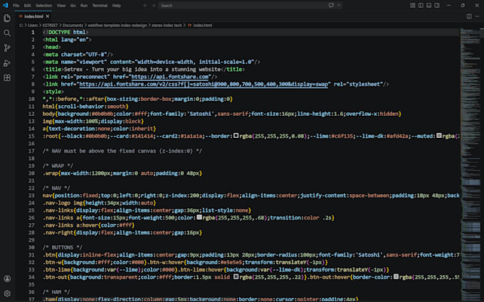This screenshot has height=302, width=484.
Task: Click the 'NAV must be above' comment
Action: [x=122, y=151]
